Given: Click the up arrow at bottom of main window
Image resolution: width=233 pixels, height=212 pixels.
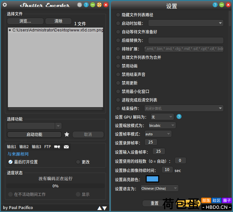Looking at the screenshot, I should click(x=99, y=208).
